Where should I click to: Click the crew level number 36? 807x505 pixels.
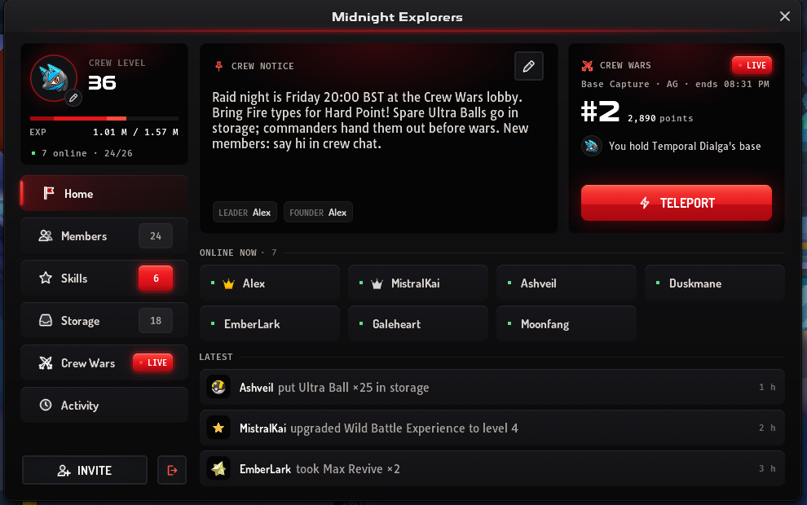click(x=102, y=83)
